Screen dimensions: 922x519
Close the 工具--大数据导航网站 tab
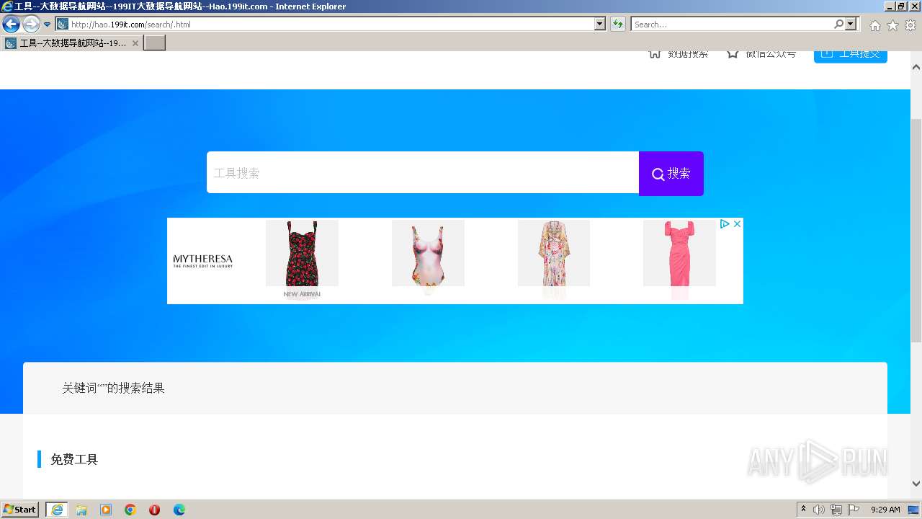click(135, 43)
